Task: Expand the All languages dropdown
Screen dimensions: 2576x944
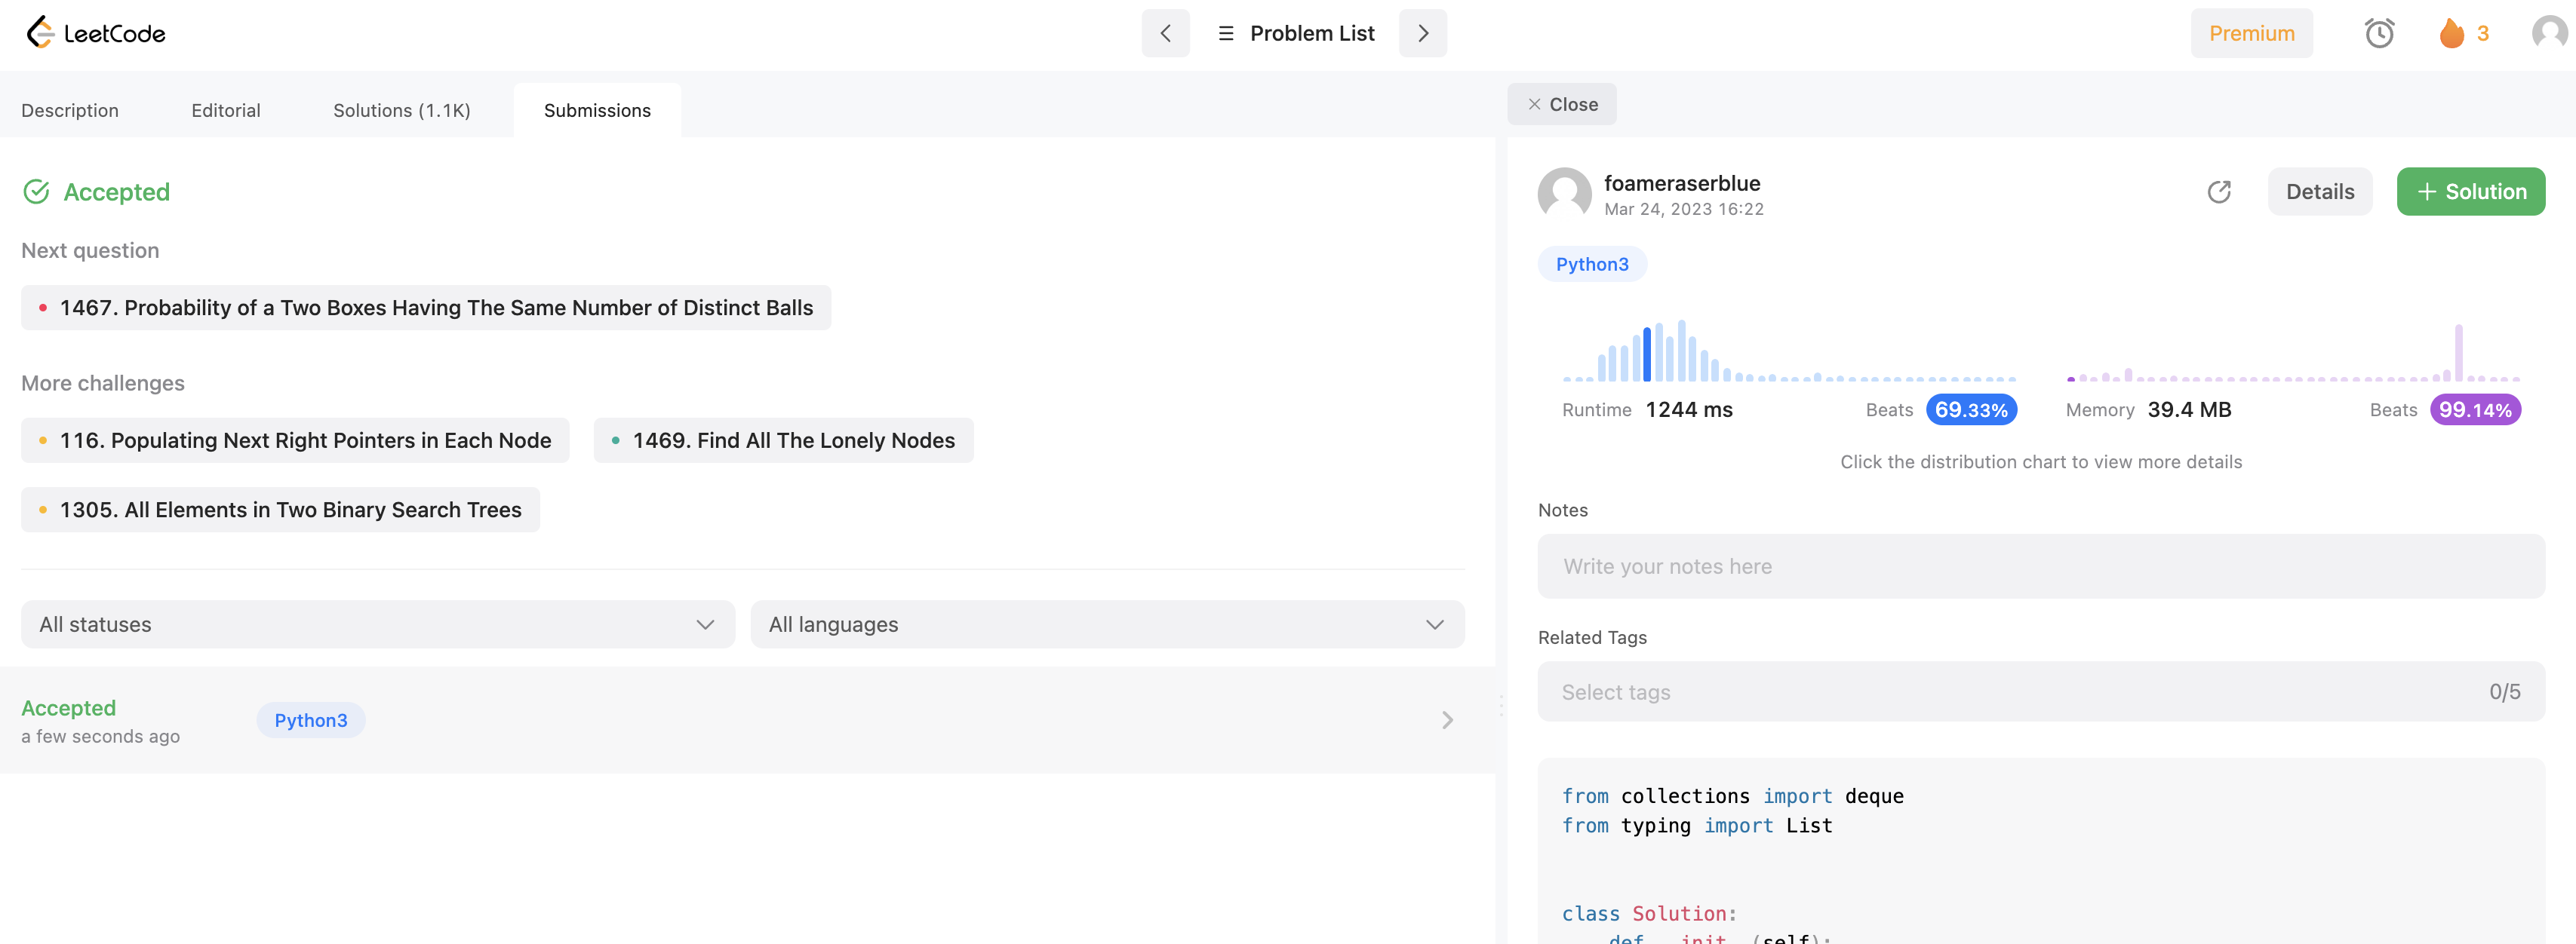Action: (x=1106, y=624)
